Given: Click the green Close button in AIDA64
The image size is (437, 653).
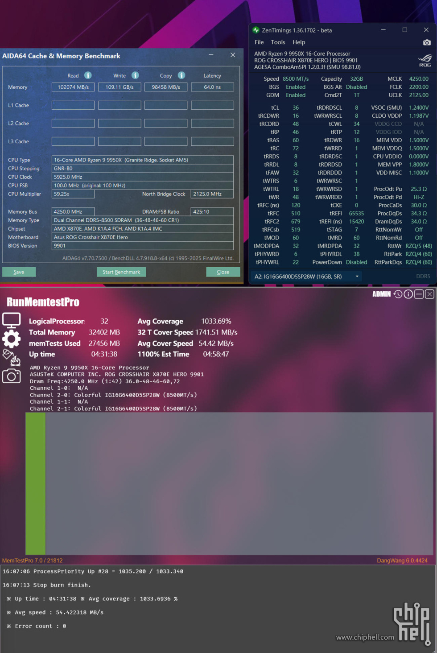Looking at the screenshot, I should click(223, 272).
